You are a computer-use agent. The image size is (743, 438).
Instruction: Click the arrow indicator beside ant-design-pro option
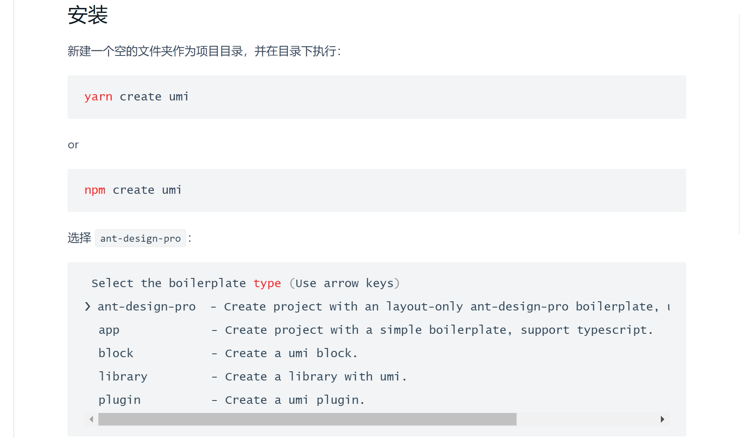[x=87, y=306]
